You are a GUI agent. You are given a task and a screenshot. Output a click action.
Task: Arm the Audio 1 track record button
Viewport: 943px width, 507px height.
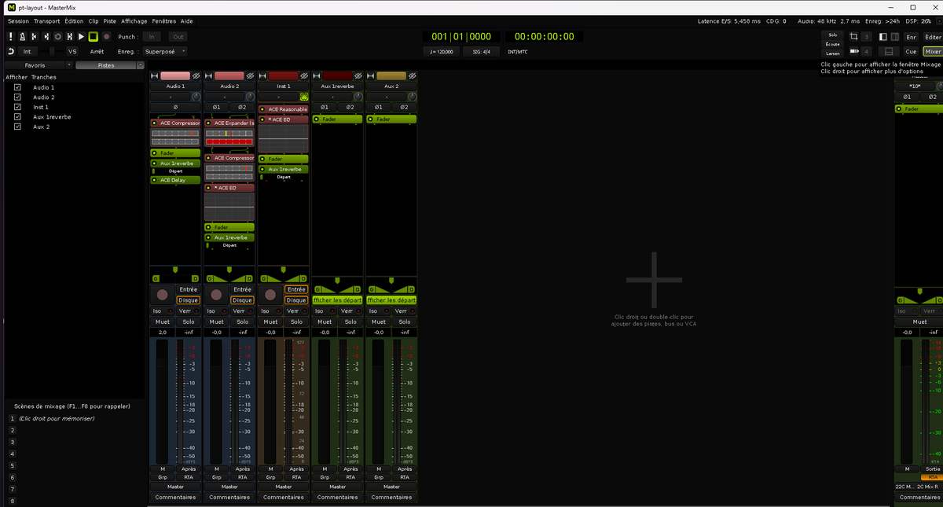click(163, 295)
